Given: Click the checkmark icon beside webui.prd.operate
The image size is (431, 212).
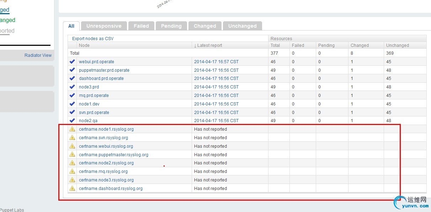Looking at the screenshot, I should [72, 61].
